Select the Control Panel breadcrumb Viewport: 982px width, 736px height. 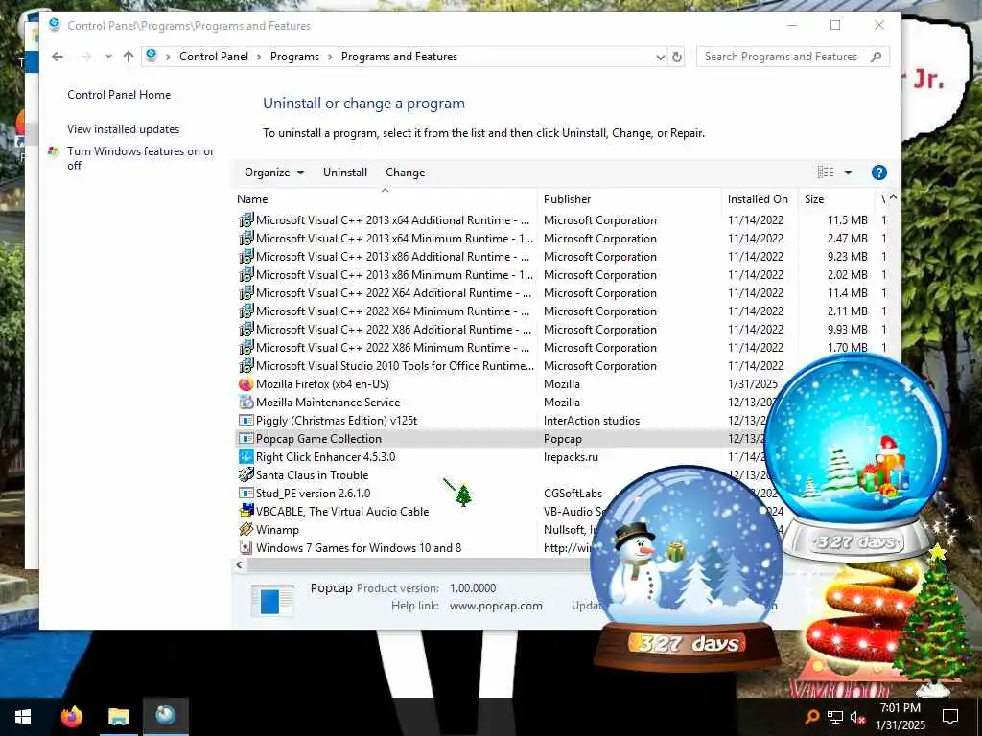coord(214,57)
